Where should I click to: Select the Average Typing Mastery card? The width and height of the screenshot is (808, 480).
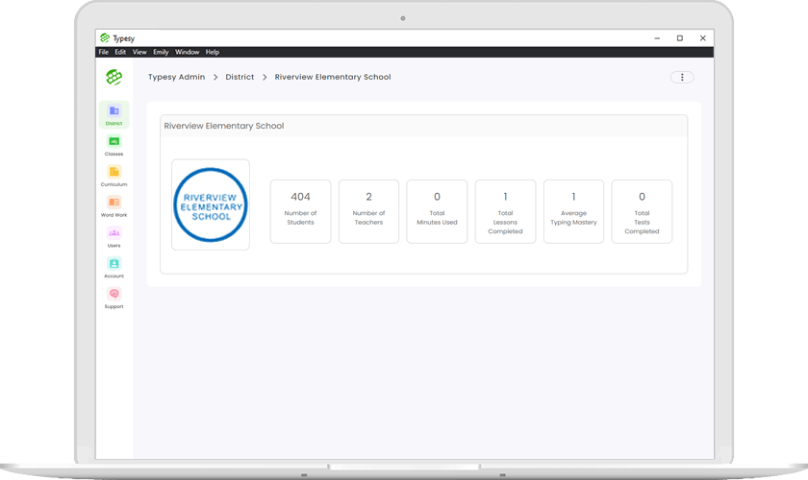coord(573,211)
